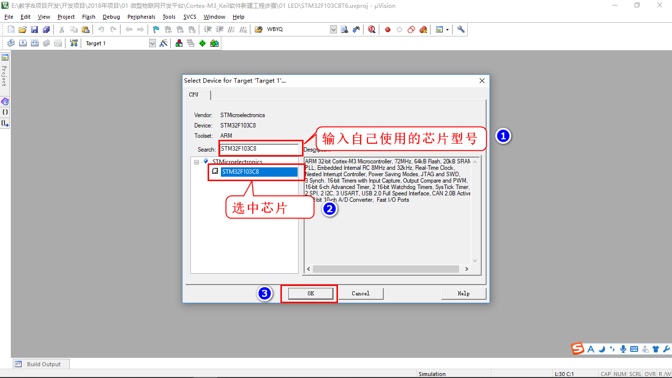Image resolution: width=672 pixels, height=378 pixels.
Task: Open the Flash menu
Action: click(89, 17)
